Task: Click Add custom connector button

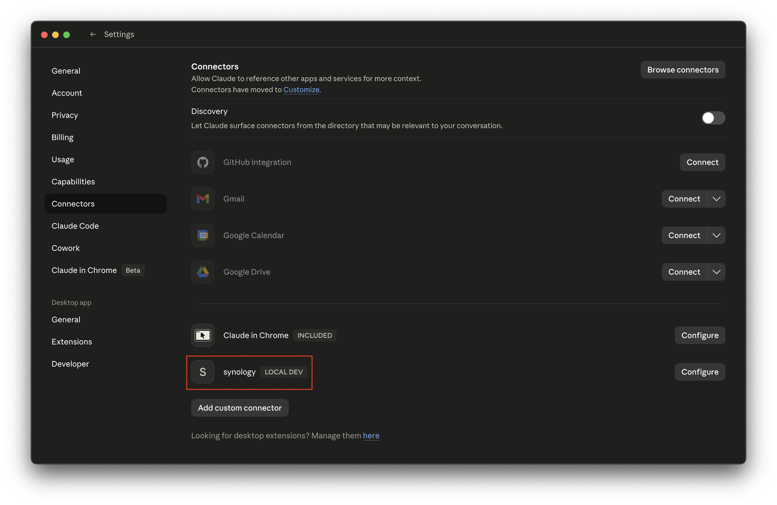Action: (240, 408)
